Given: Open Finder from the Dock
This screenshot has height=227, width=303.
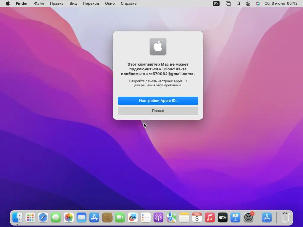Looking at the screenshot, I should point(17,218).
